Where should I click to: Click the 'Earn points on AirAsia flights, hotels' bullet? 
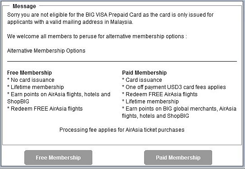pyautogui.click(x=59, y=98)
